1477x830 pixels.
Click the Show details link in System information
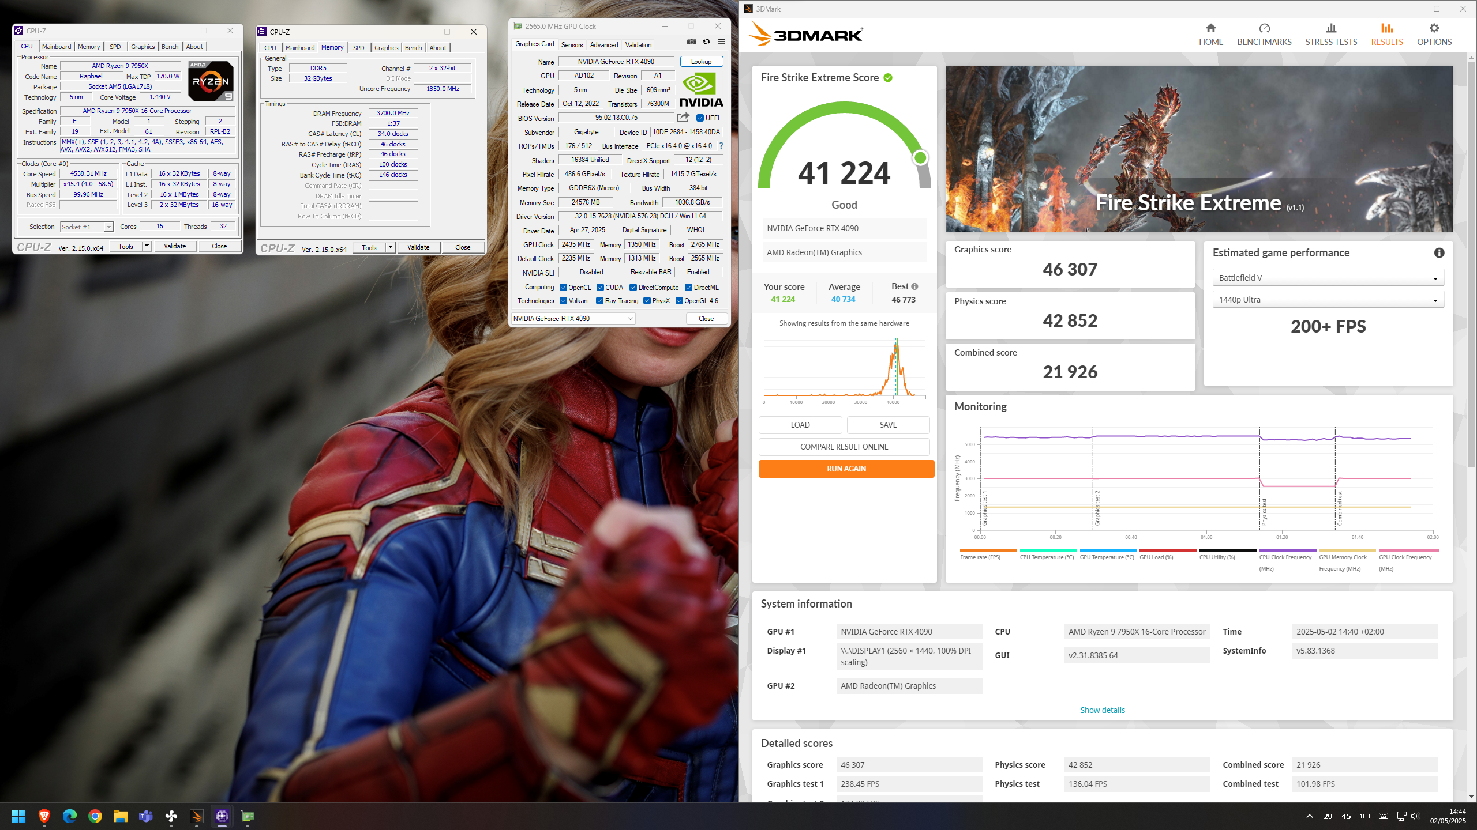(1102, 710)
